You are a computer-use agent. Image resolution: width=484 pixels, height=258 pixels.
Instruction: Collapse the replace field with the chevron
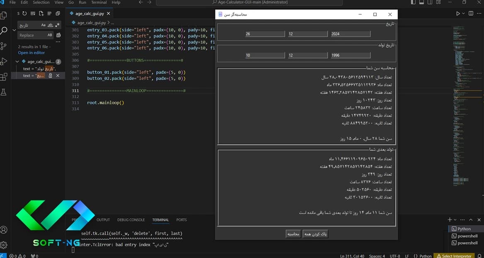(14, 30)
